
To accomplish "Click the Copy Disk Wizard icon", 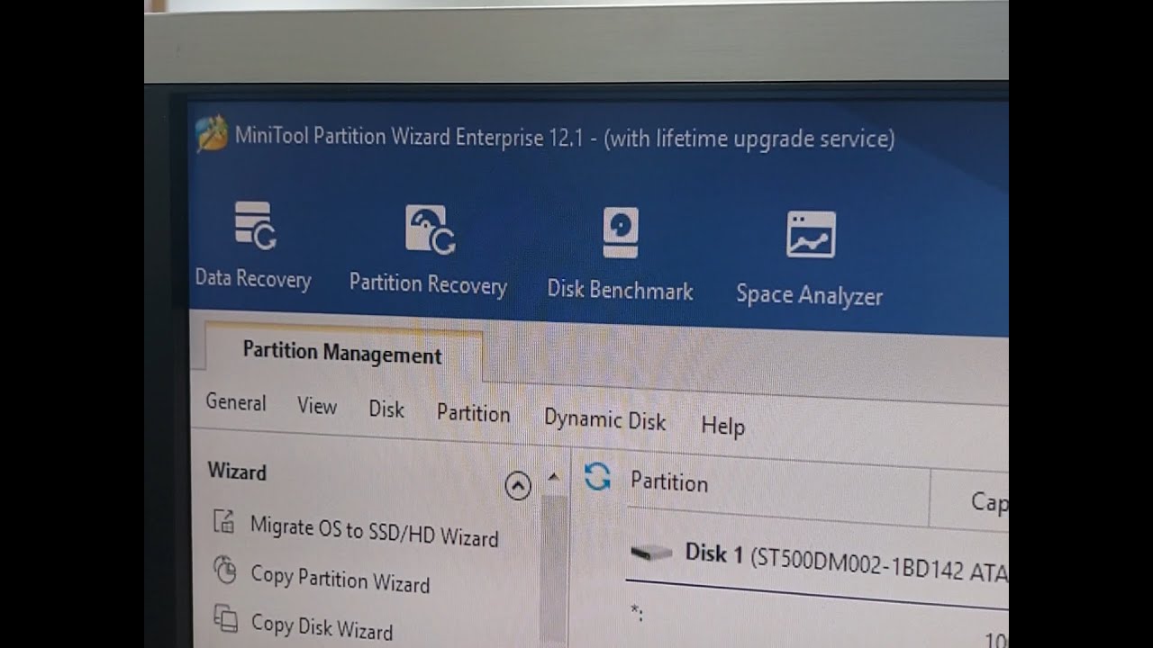I will point(225,618).
